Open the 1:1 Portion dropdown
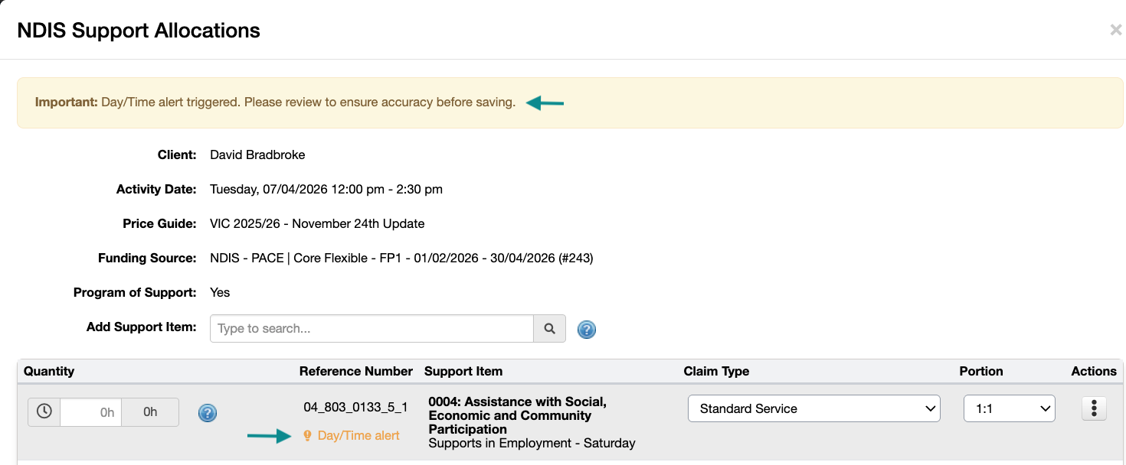The image size is (1126, 465). (x=1010, y=408)
